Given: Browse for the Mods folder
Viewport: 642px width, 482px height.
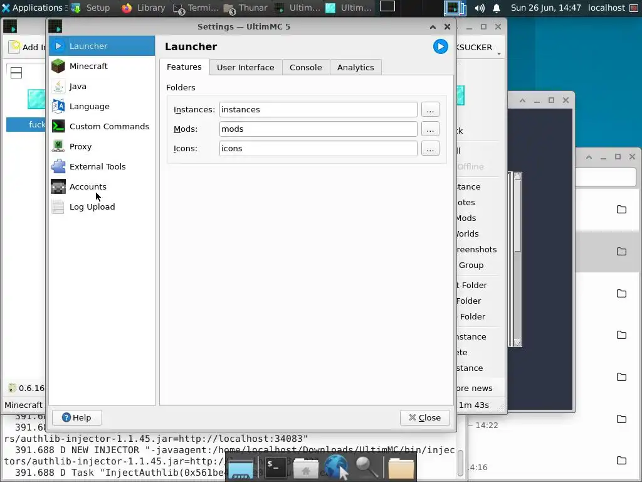Looking at the screenshot, I should pos(430,129).
